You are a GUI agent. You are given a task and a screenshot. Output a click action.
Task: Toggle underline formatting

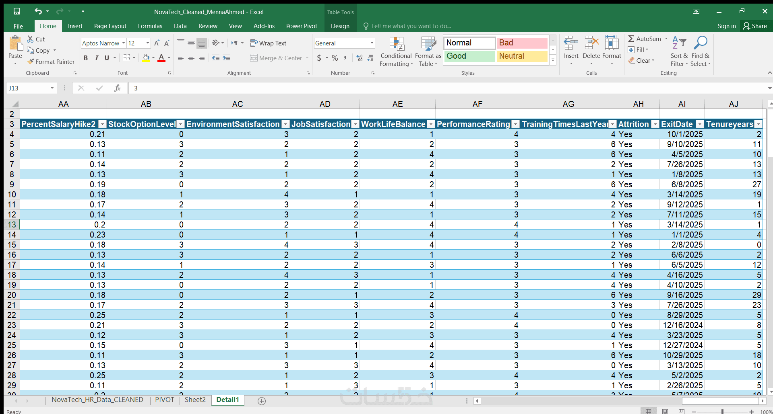[107, 58]
